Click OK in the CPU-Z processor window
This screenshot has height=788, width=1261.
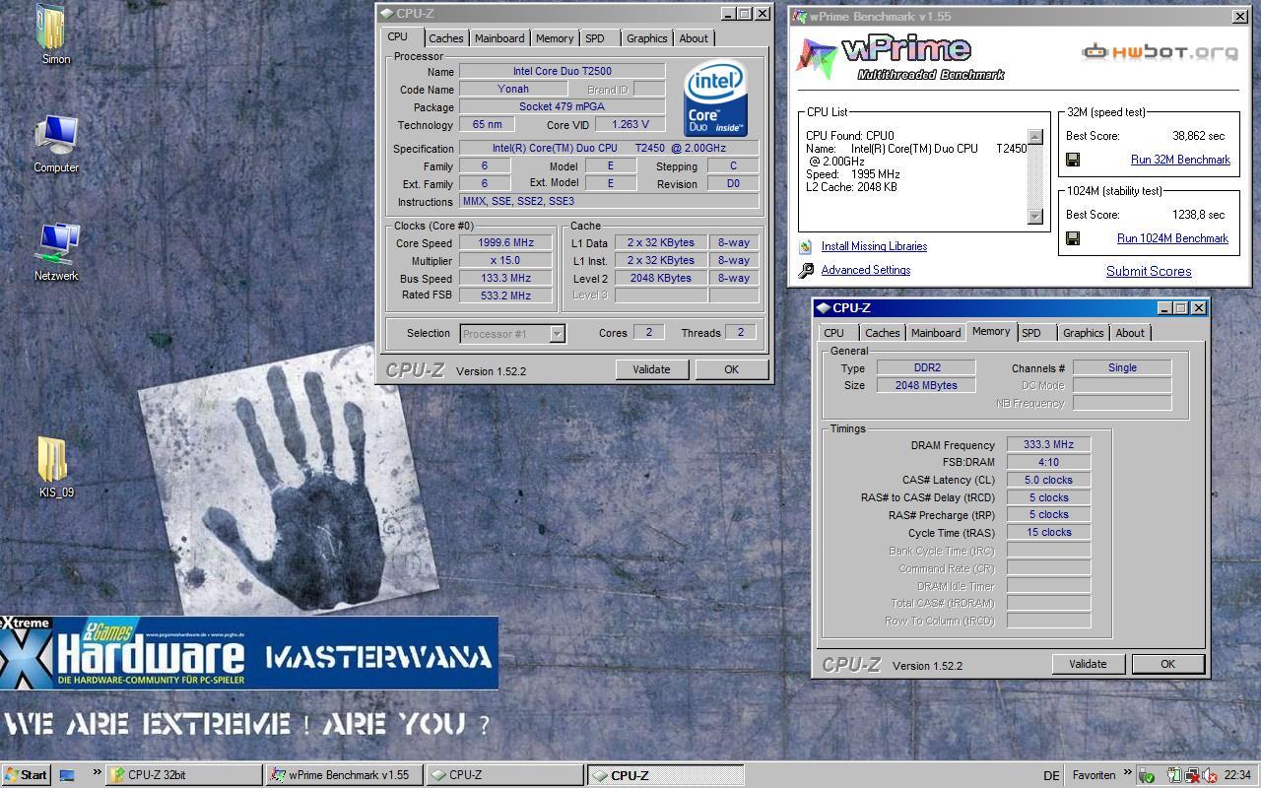[731, 369]
